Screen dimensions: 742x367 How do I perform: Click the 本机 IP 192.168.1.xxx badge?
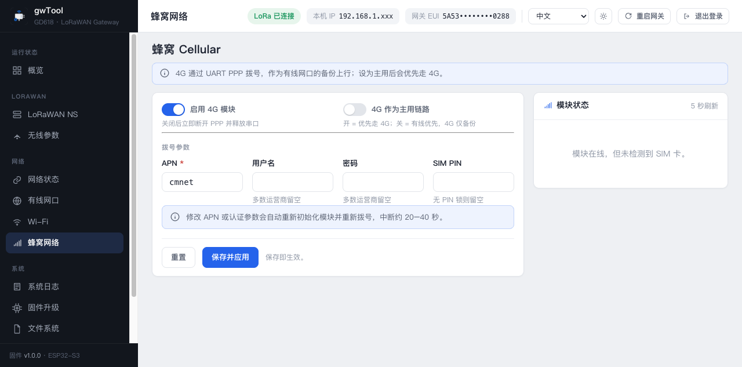coord(353,16)
